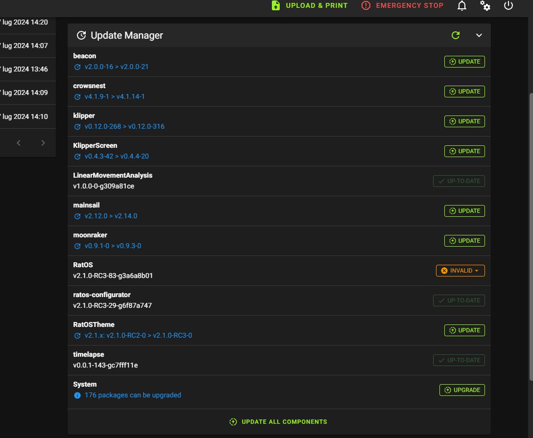Click the timelapse version v0.0.1-143-gc7fff11e
533x438 pixels.
pos(105,366)
